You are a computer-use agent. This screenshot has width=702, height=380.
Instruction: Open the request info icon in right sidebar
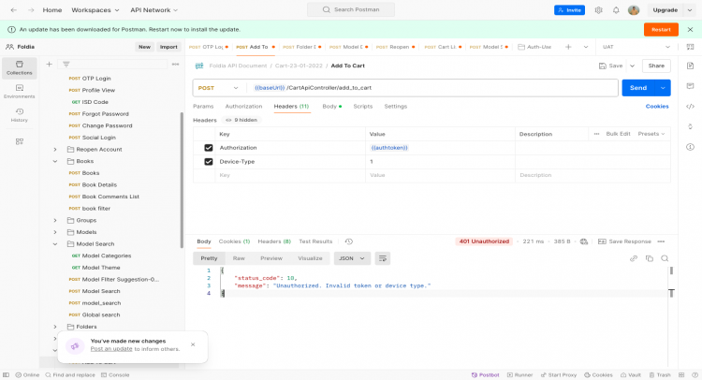tap(691, 147)
